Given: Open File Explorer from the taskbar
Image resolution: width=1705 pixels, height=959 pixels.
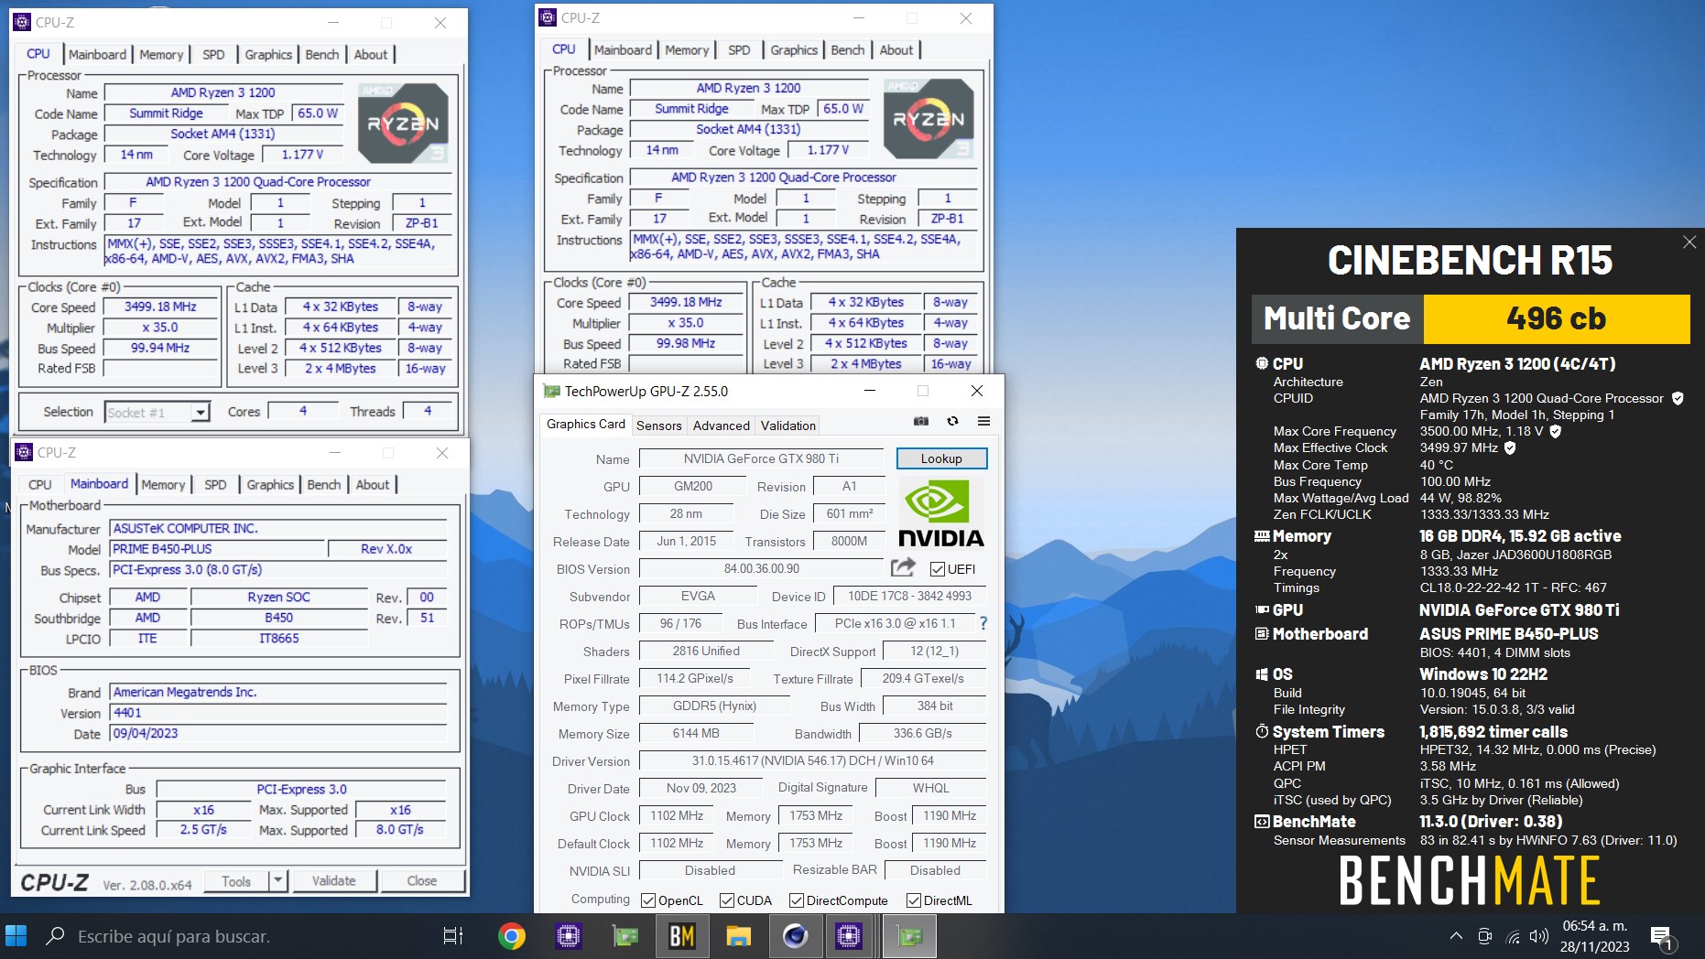Looking at the screenshot, I should (x=739, y=936).
